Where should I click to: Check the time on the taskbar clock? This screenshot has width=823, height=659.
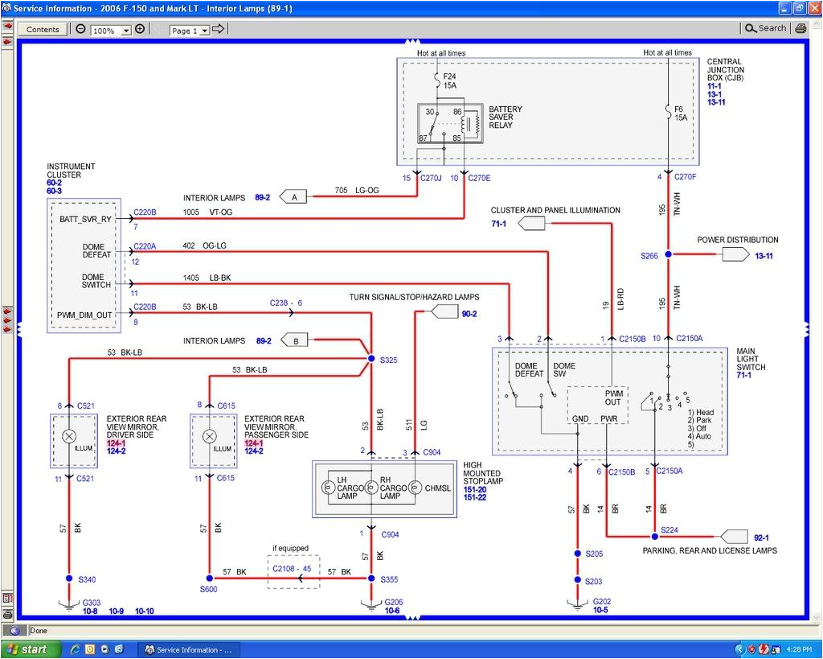click(800, 649)
